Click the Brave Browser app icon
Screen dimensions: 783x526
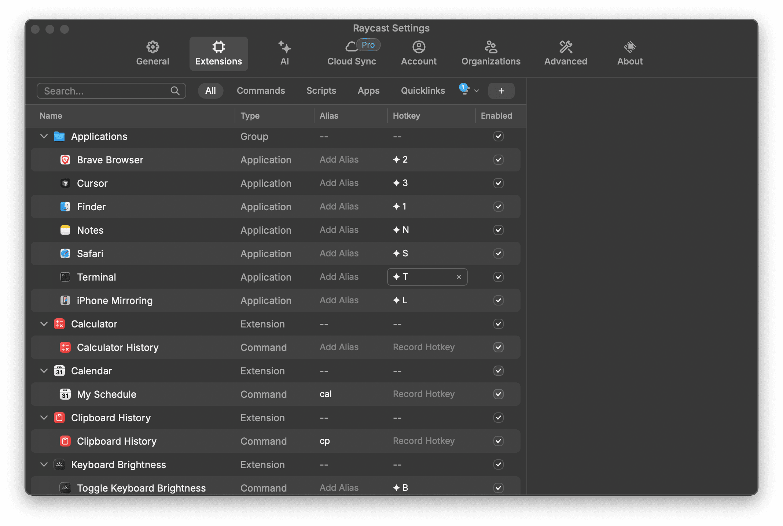point(65,160)
